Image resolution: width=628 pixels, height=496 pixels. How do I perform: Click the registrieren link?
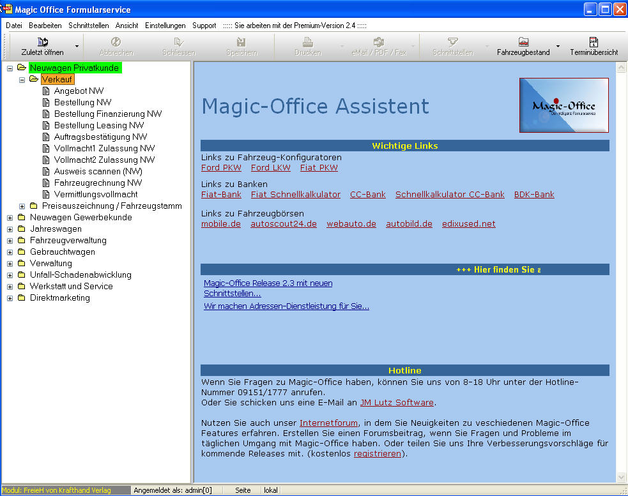click(x=378, y=454)
